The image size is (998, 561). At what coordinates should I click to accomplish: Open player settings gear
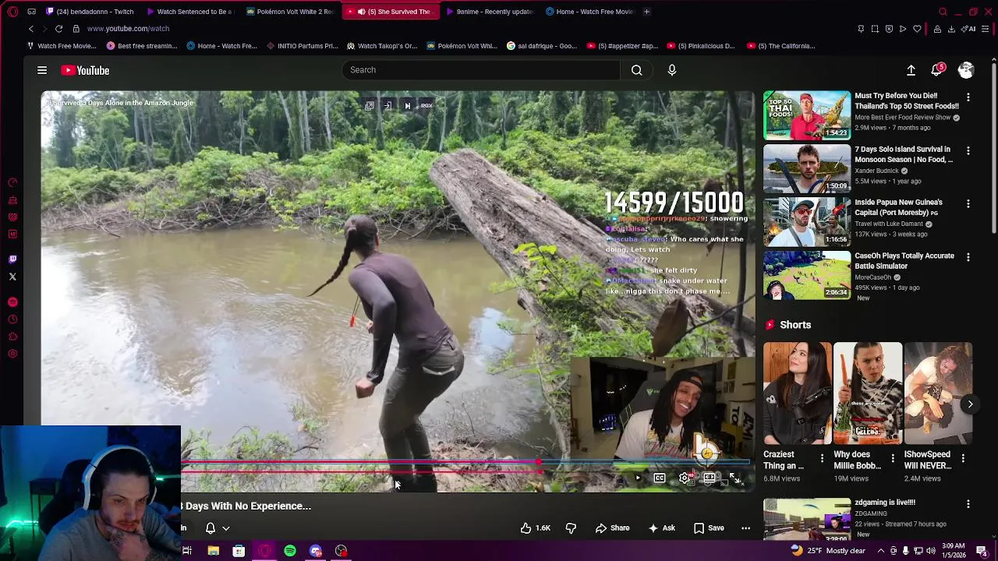[685, 478]
